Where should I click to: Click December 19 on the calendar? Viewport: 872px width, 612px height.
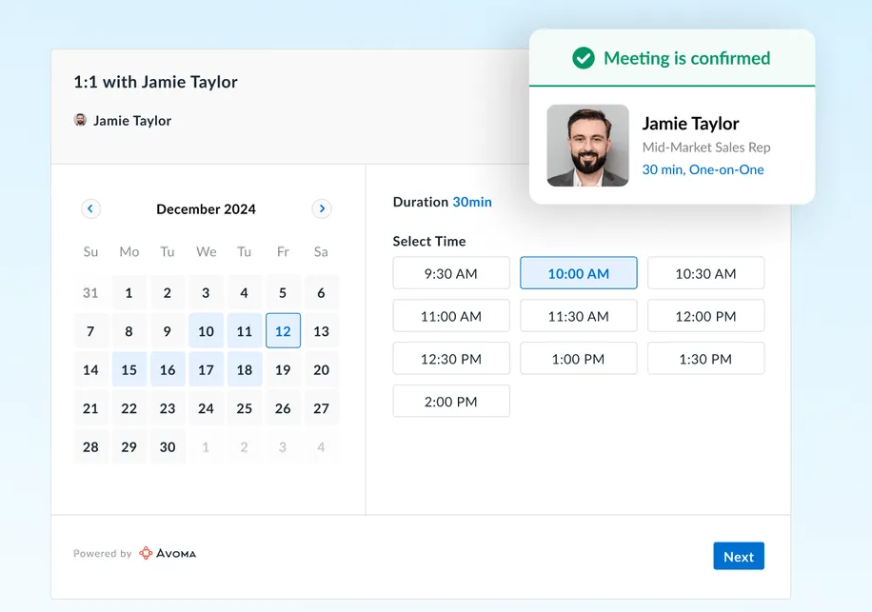tap(283, 369)
